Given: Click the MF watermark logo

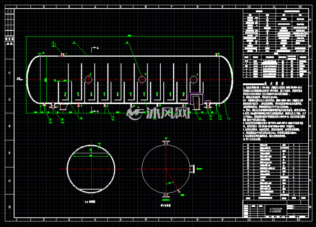Looking at the screenshot, I should [134, 113].
